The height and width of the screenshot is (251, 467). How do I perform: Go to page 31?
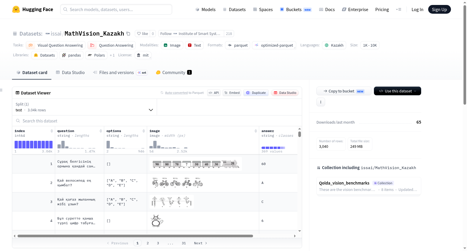(184, 243)
